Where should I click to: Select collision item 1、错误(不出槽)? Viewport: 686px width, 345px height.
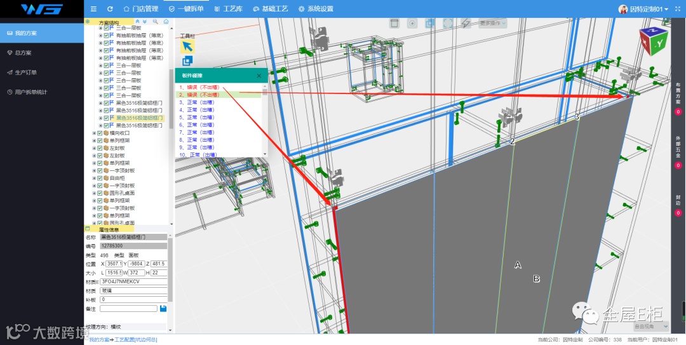pyautogui.click(x=199, y=87)
